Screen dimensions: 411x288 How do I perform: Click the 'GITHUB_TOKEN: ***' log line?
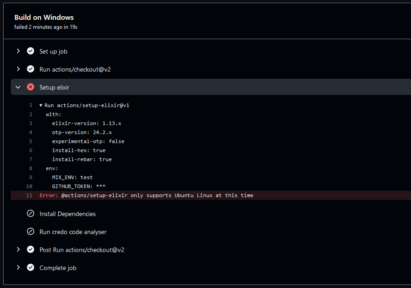(x=79, y=186)
